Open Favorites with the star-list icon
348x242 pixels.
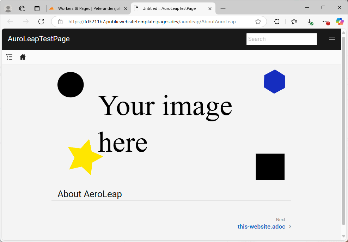coord(294,22)
